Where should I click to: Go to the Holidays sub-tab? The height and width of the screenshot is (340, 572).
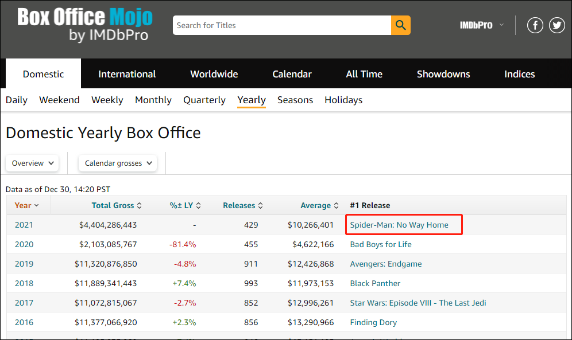coord(343,100)
